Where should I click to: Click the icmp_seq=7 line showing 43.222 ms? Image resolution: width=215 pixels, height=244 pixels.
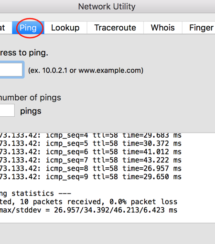click(90, 160)
